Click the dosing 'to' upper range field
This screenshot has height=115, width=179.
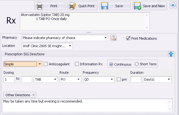(x=27, y=79)
